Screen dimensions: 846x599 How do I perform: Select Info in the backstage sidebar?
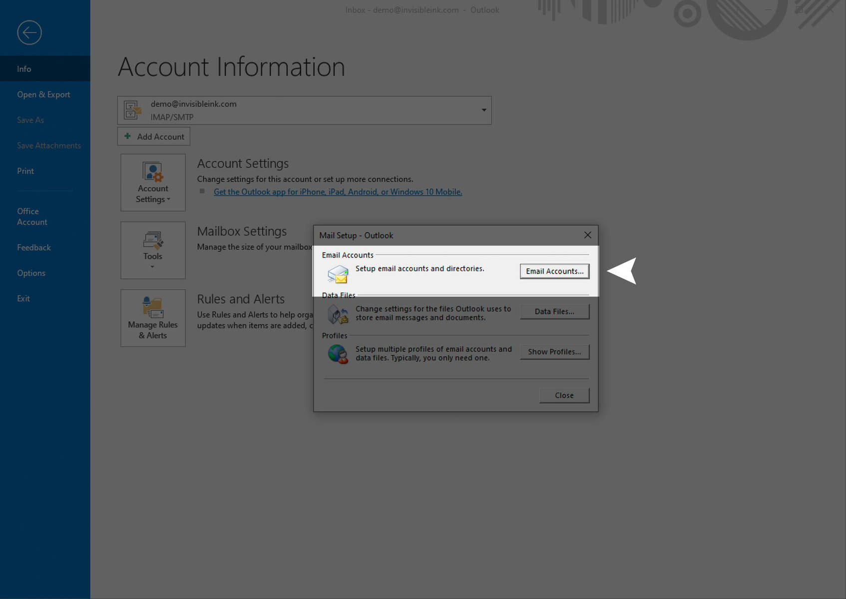(45, 69)
